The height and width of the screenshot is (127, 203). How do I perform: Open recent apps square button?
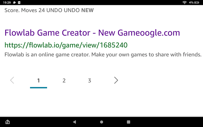click(129, 122)
